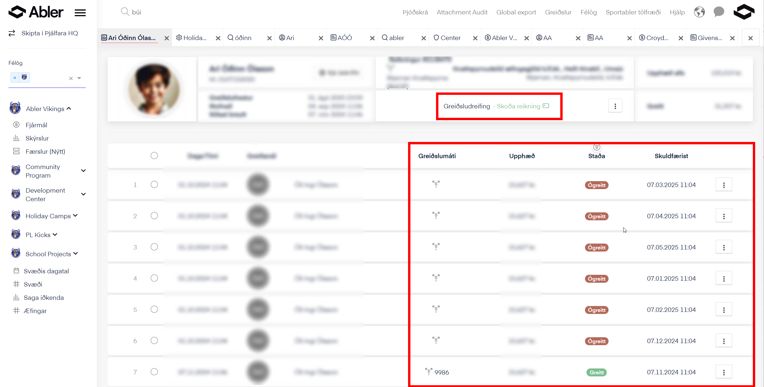This screenshot has height=387, width=764.
Task: Click the search field containing búi
Action: click(x=136, y=12)
